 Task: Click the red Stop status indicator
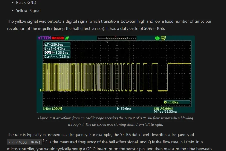[x=58, y=38]
